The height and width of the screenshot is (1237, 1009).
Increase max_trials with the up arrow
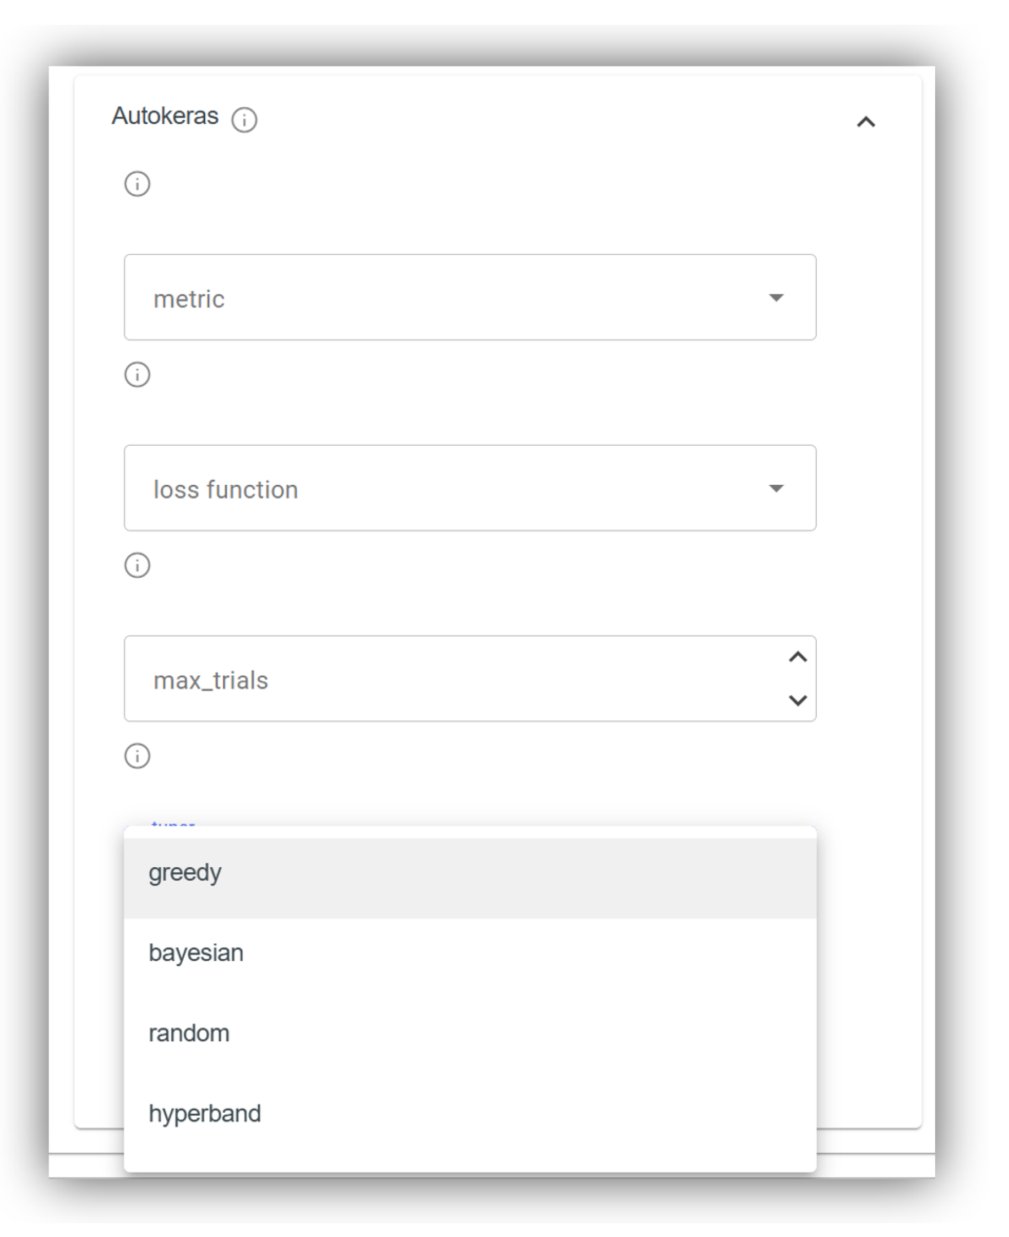click(x=798, y=657)
